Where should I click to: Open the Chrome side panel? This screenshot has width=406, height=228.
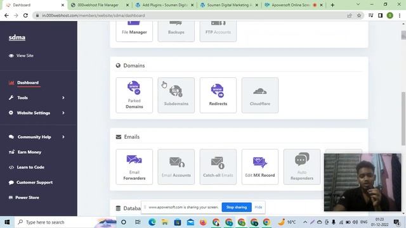pyautogui.click(x=380, y=15)
